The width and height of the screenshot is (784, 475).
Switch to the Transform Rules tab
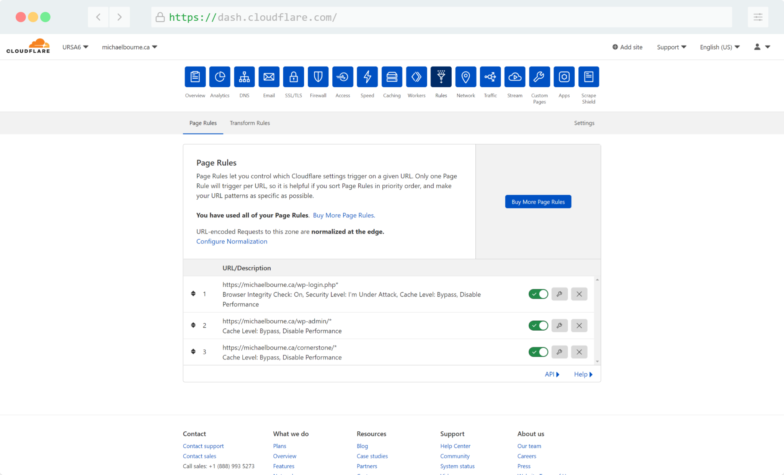coord(250,123)
